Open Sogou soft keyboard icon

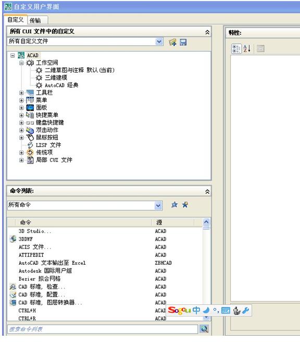tap(226, 310)
